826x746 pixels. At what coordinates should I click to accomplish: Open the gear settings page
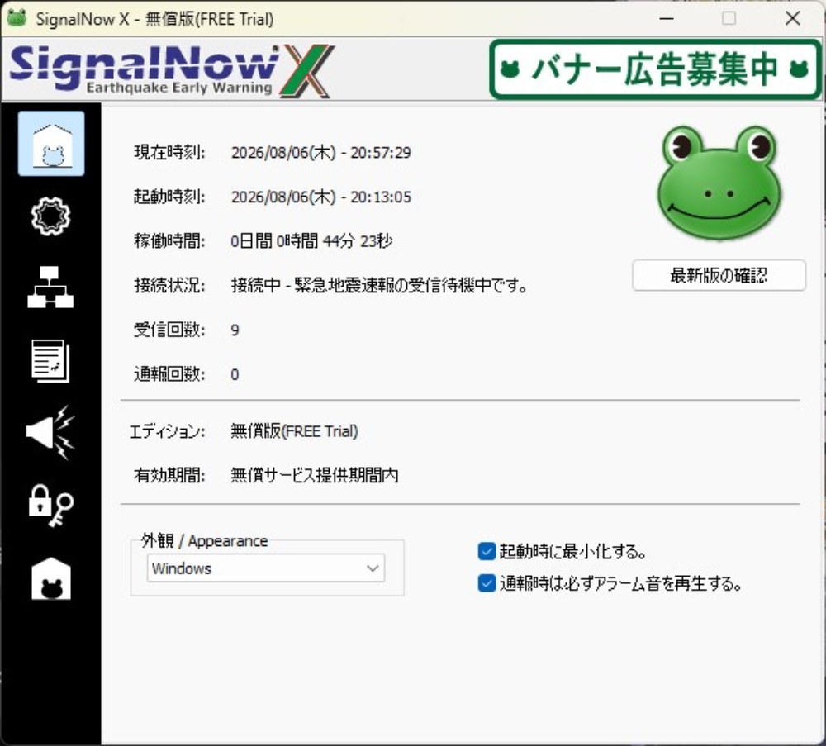tap(50, 216)
